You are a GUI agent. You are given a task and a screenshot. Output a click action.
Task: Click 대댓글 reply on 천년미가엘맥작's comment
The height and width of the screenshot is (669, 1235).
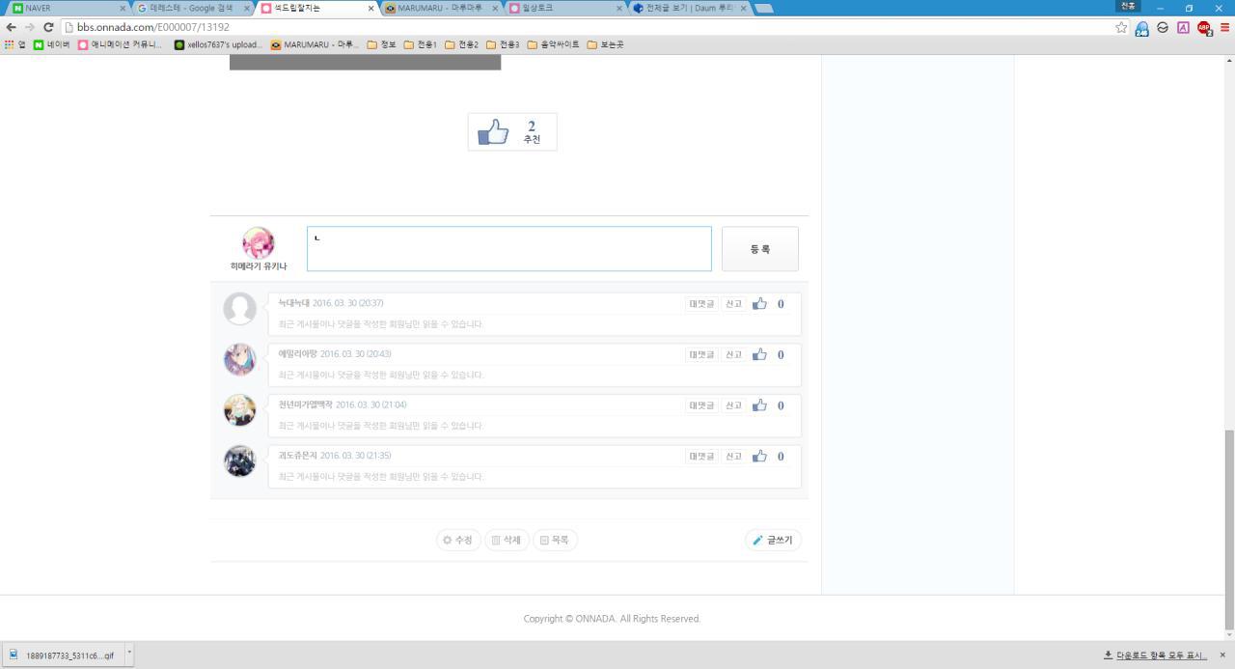click(701, 405)
